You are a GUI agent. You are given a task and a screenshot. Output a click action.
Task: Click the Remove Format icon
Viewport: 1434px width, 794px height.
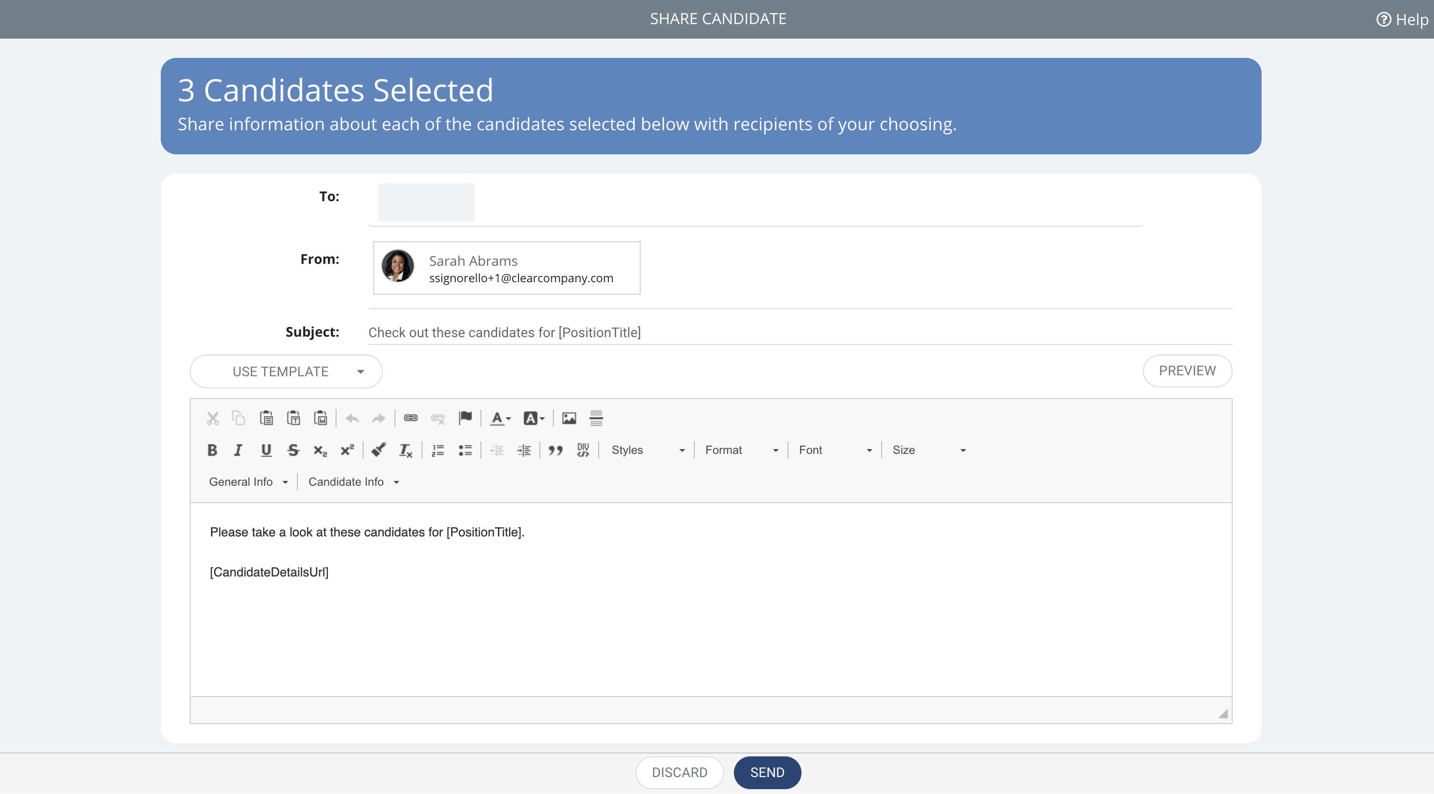[x=406, y=451]
